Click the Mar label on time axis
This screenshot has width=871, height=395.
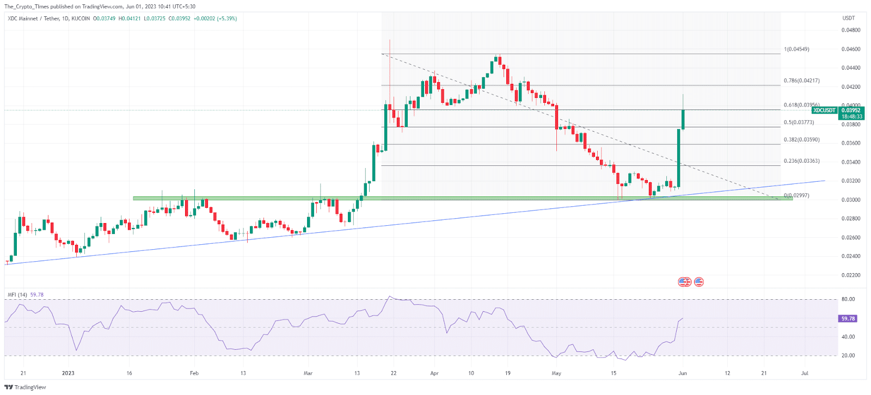(x=308, y=373)
